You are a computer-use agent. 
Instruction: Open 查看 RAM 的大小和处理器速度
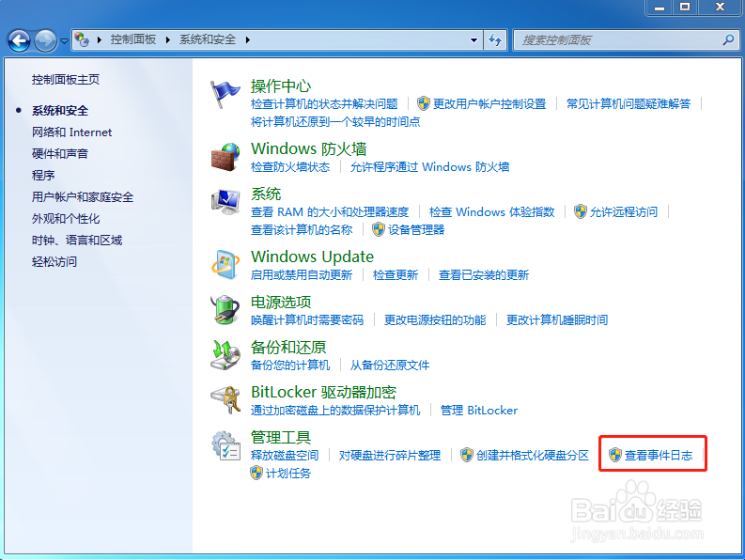click(330, 212)
